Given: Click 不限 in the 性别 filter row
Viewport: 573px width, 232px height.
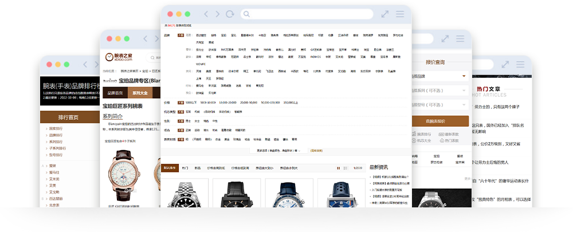Looking at the screenshot, I should click(x=180, y=121).
